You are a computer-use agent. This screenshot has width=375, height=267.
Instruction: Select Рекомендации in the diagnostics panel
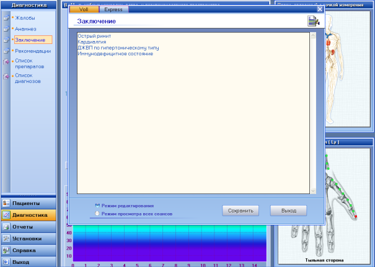[x=33, y=51]
